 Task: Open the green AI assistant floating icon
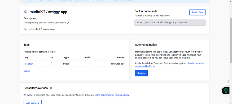point(226,91)
